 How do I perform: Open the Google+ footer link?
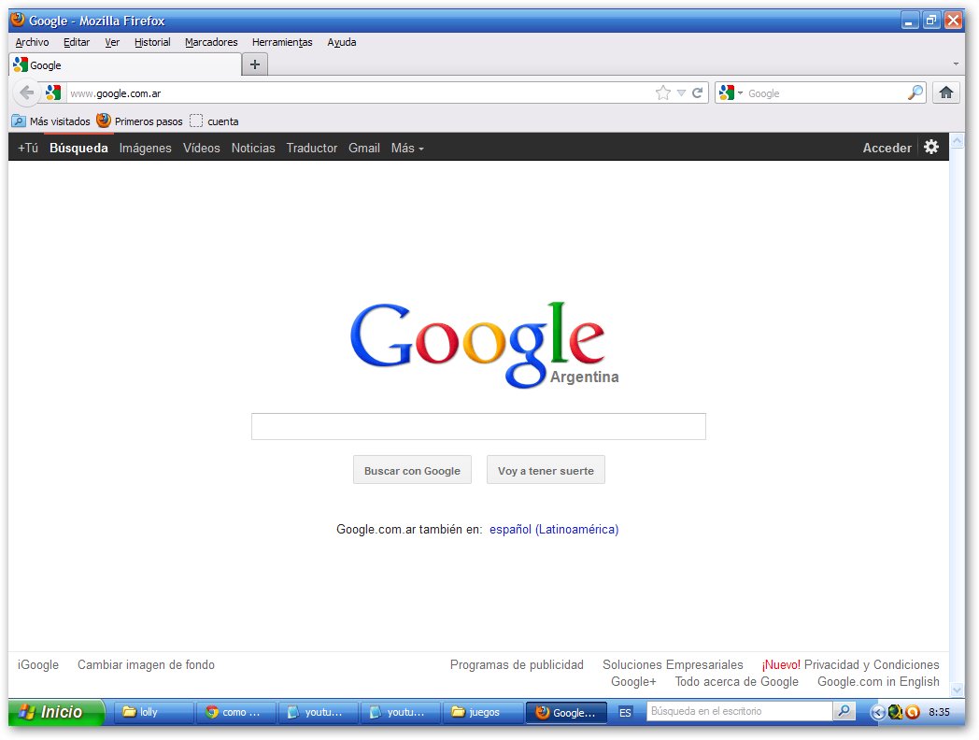point(633,681)
